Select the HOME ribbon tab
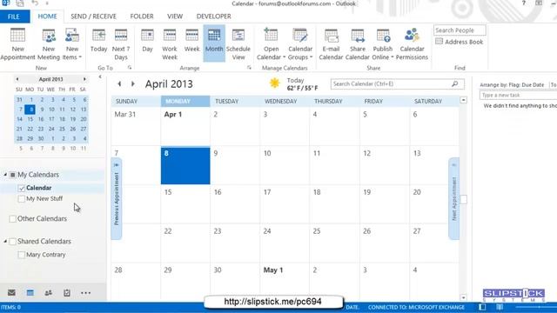The width and height of the screenshot is (557, 313). [47, 17]
